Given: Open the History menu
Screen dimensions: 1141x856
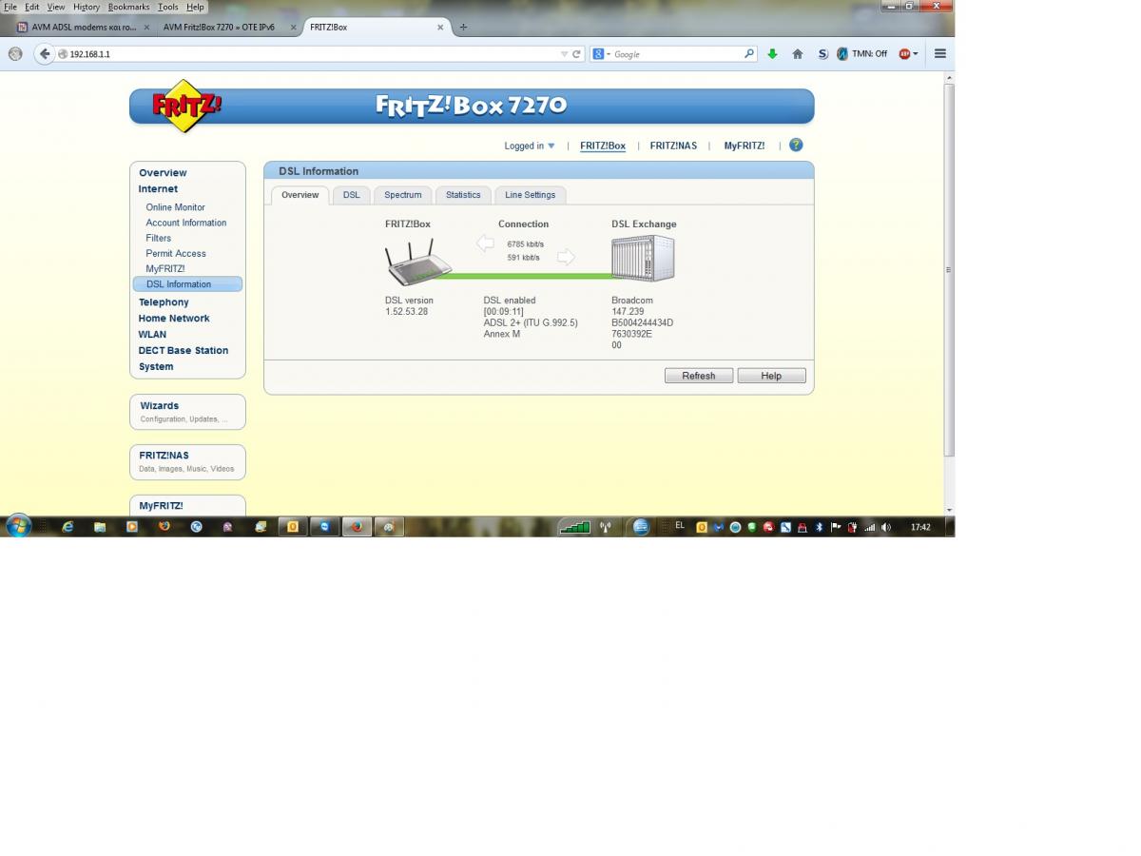Looking at the screenshot, I should click(87, 7).
